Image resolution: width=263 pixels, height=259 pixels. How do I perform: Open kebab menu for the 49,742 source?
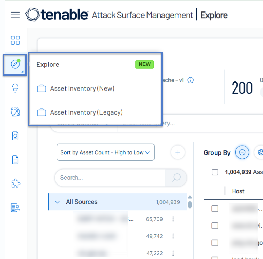pos(173,236)
